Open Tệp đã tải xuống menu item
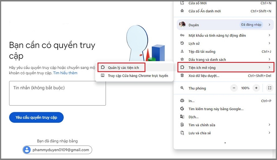 (x=225, y=52)
